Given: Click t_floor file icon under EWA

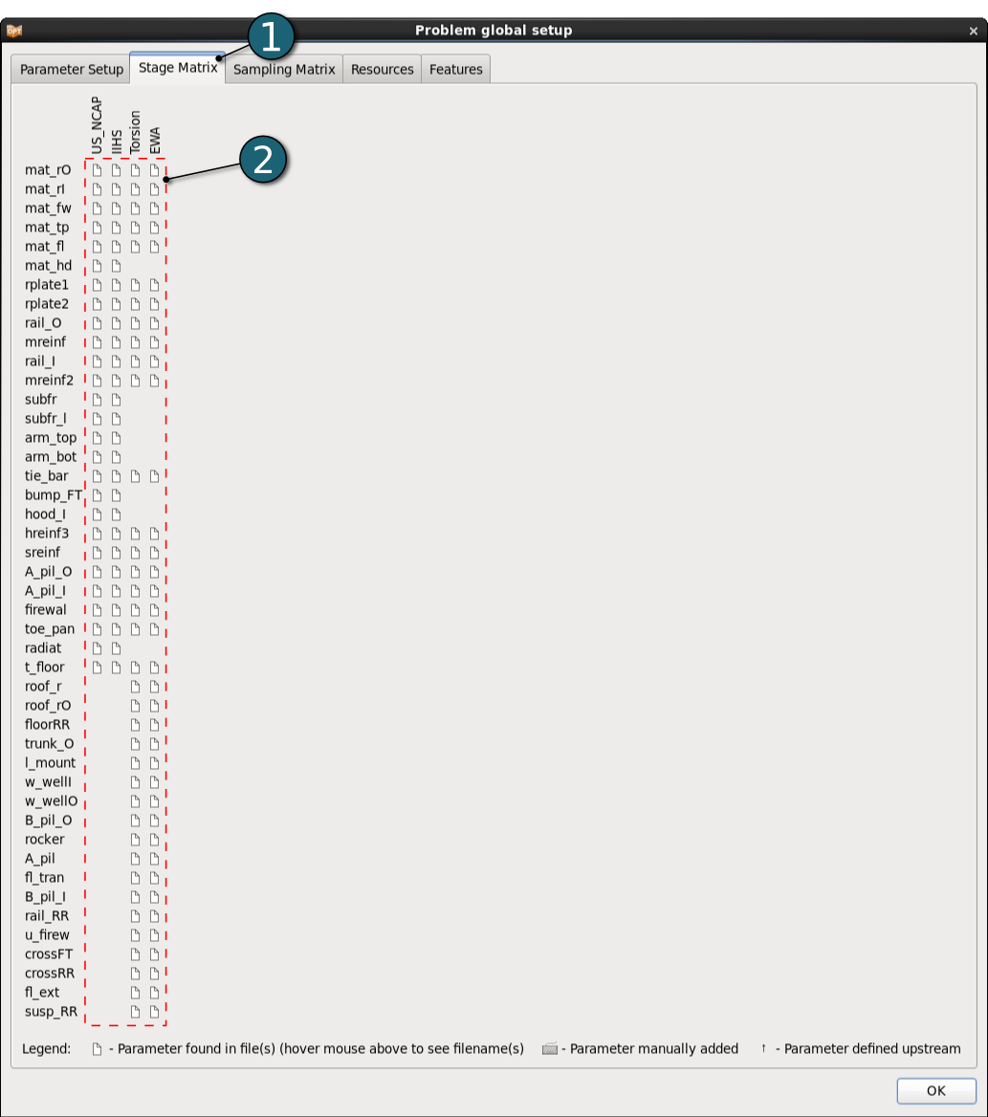Looking at the screenshot, I should 155,668.
